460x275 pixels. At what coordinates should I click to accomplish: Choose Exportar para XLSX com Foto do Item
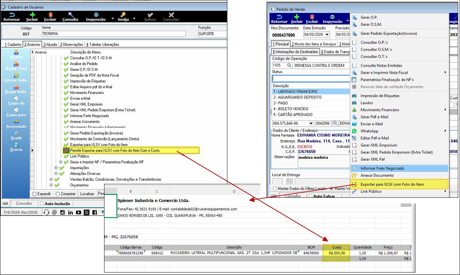click(x=392, y=184)
